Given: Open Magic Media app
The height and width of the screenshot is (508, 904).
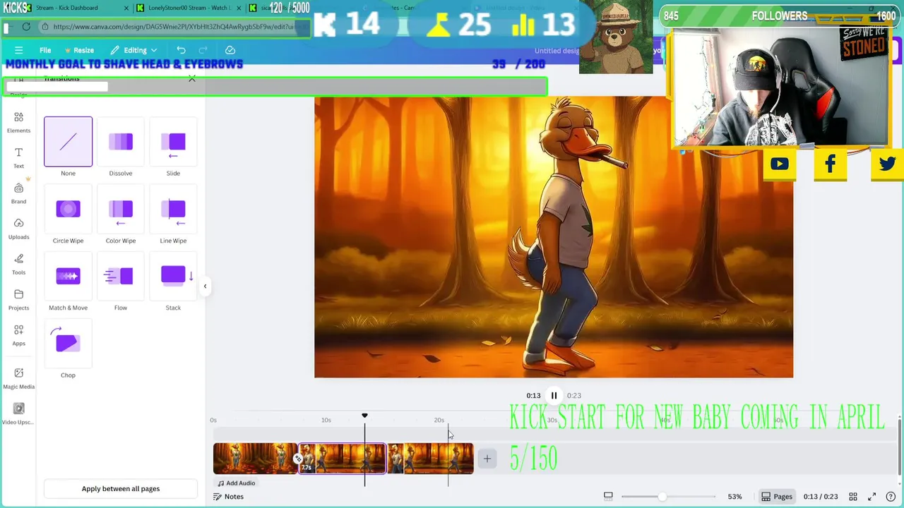Looking at the screenshot, I should pos(18,377).
